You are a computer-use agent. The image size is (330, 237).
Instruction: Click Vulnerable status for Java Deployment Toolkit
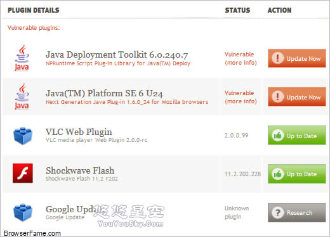tap(239, 54)
